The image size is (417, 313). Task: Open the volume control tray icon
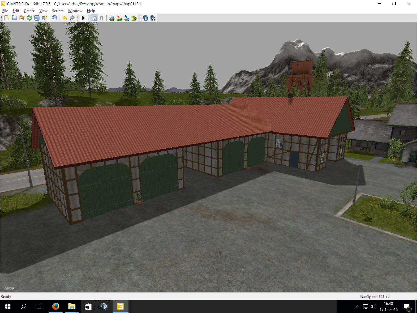click(x=373, y=306)
